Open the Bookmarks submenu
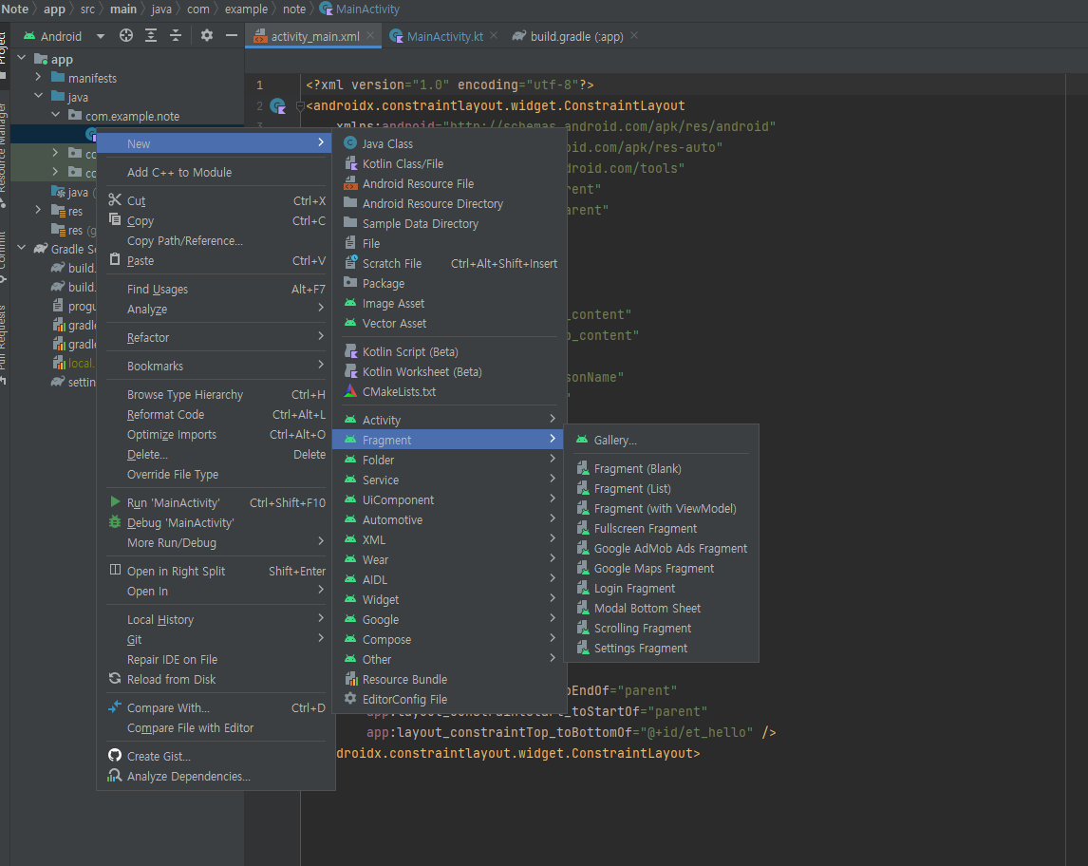This screenshot has height=866, width=1088. tap(216, 366)
